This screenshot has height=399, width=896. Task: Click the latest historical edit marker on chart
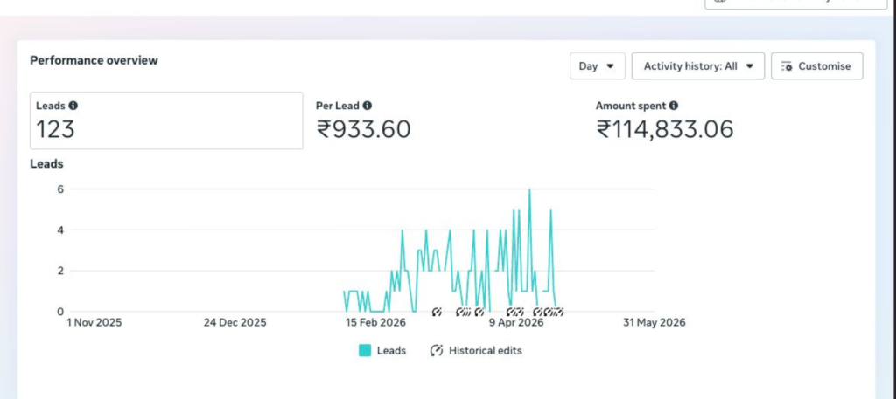(x=559, y=312)
